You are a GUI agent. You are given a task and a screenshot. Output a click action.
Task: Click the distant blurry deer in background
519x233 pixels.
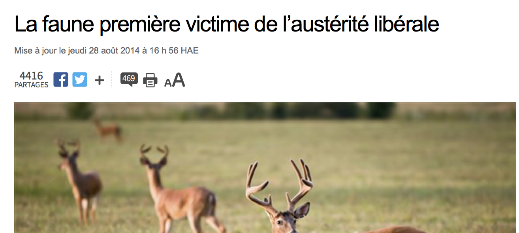click(107, 129)
